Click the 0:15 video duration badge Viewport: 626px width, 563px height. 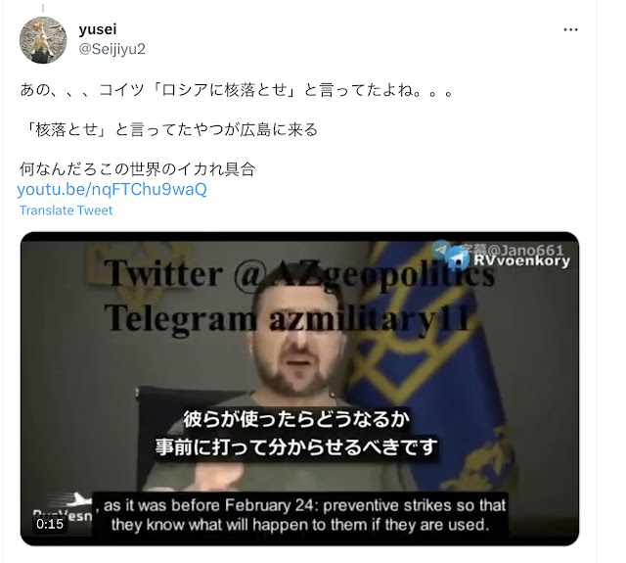pyautogui.click(x=50, y=524)
